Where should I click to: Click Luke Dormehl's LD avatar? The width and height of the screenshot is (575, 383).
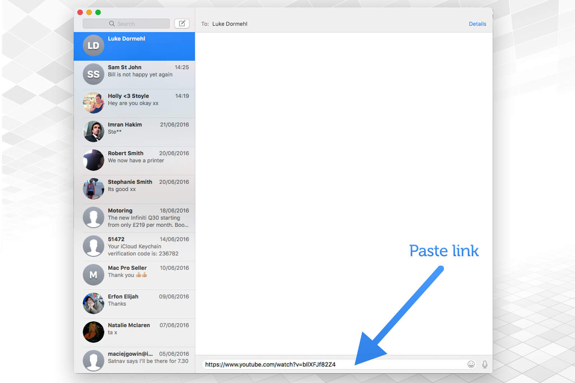[x=93, y=46]
